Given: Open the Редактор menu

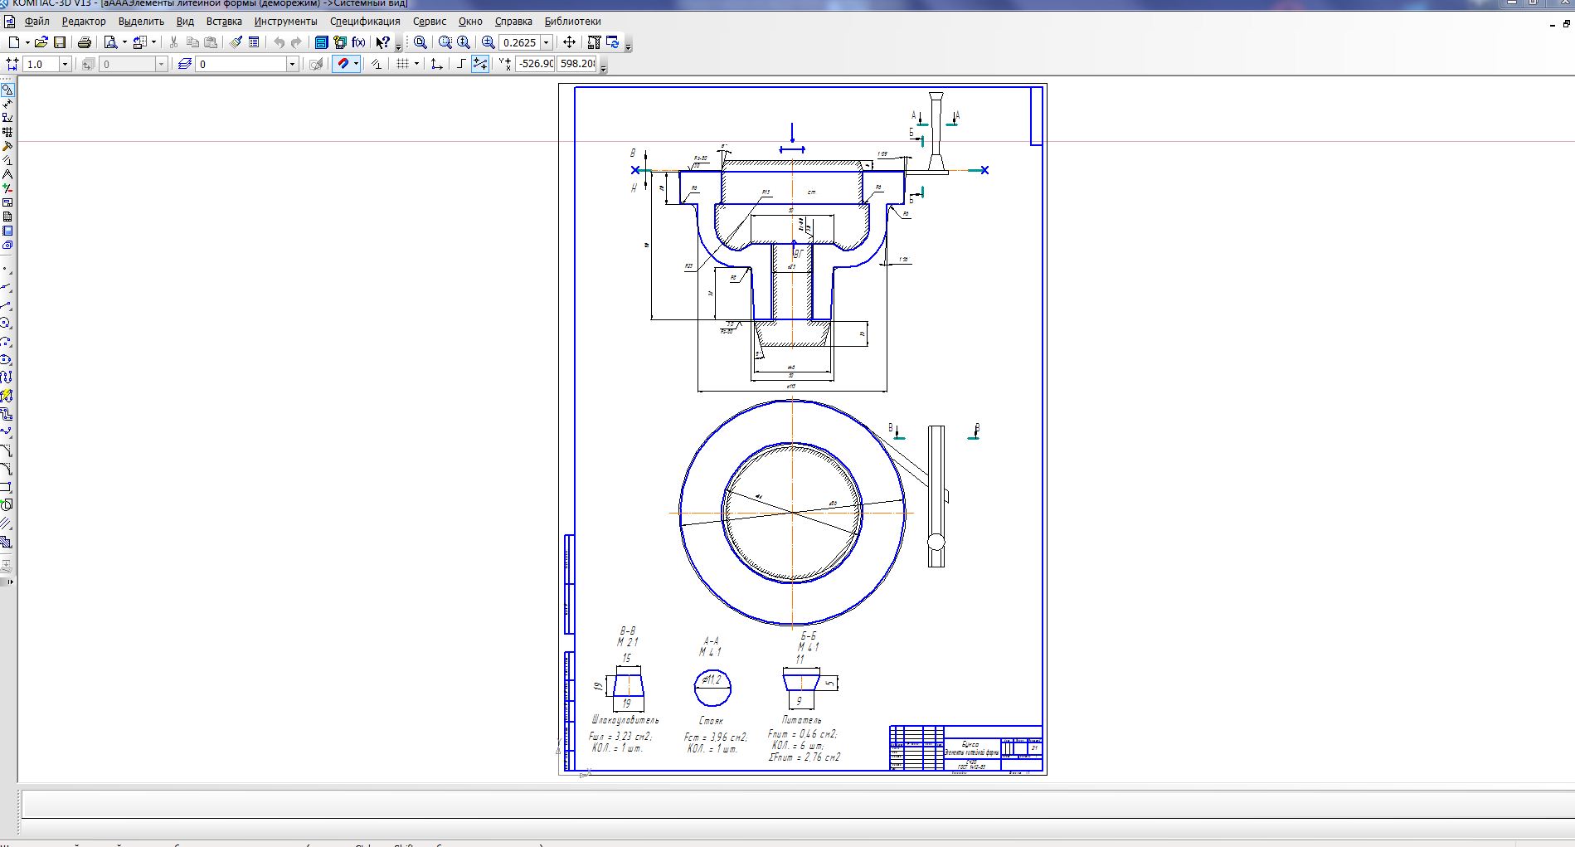Looking at the screenshot, I should [x=84, y=22].
